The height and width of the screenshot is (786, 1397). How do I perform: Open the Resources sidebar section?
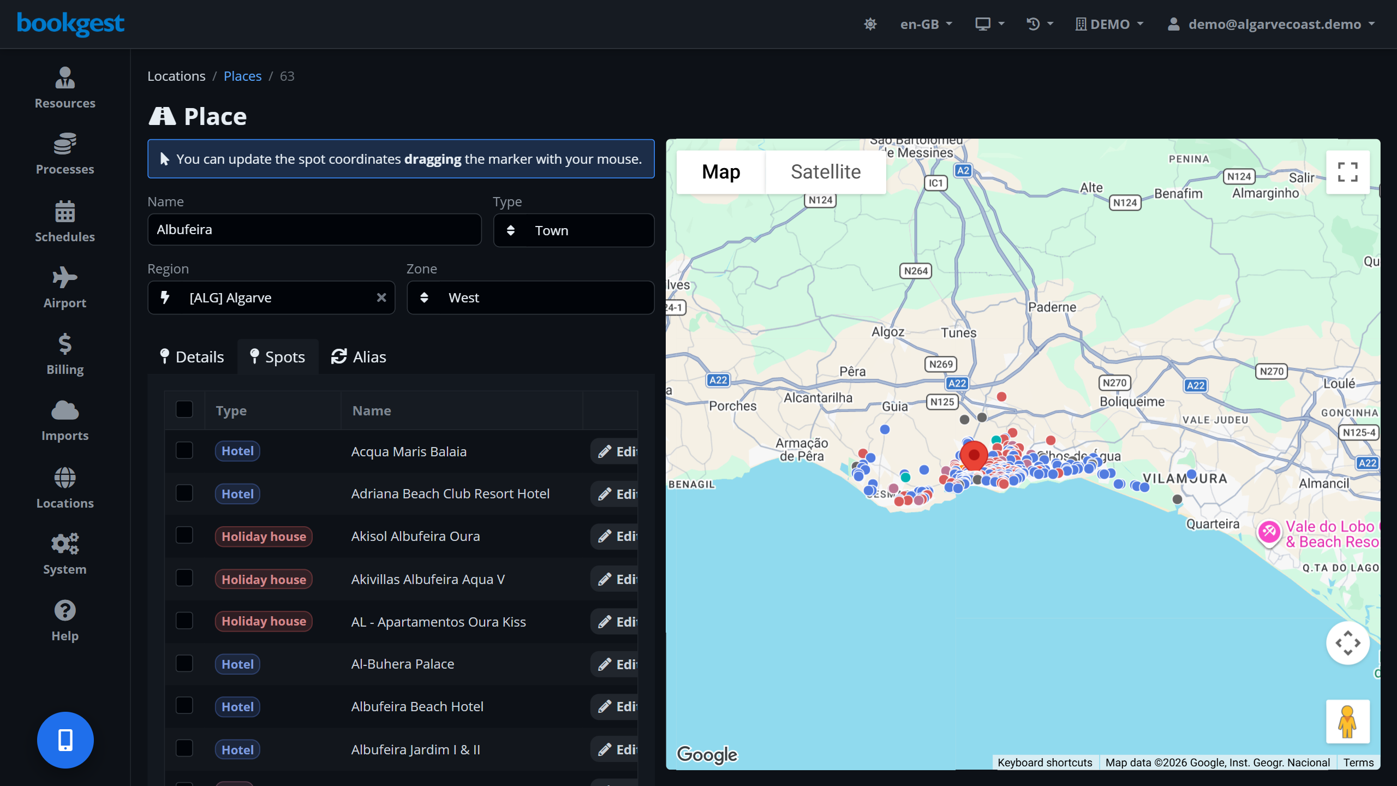[x=65, y=88]
